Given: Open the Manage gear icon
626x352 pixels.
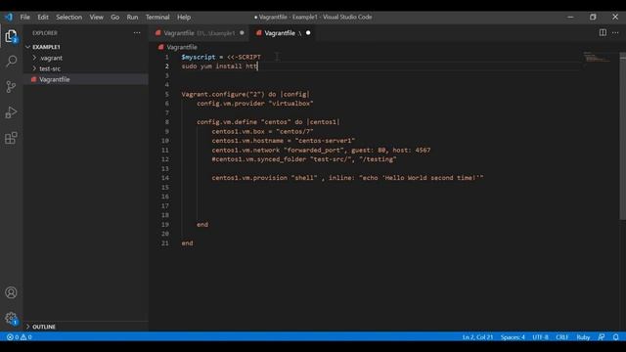Looking at the screenshot, I should (11, 319).
